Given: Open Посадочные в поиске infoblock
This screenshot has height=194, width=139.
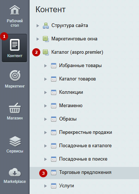Looking at the screenshot, I should point(83,159).
